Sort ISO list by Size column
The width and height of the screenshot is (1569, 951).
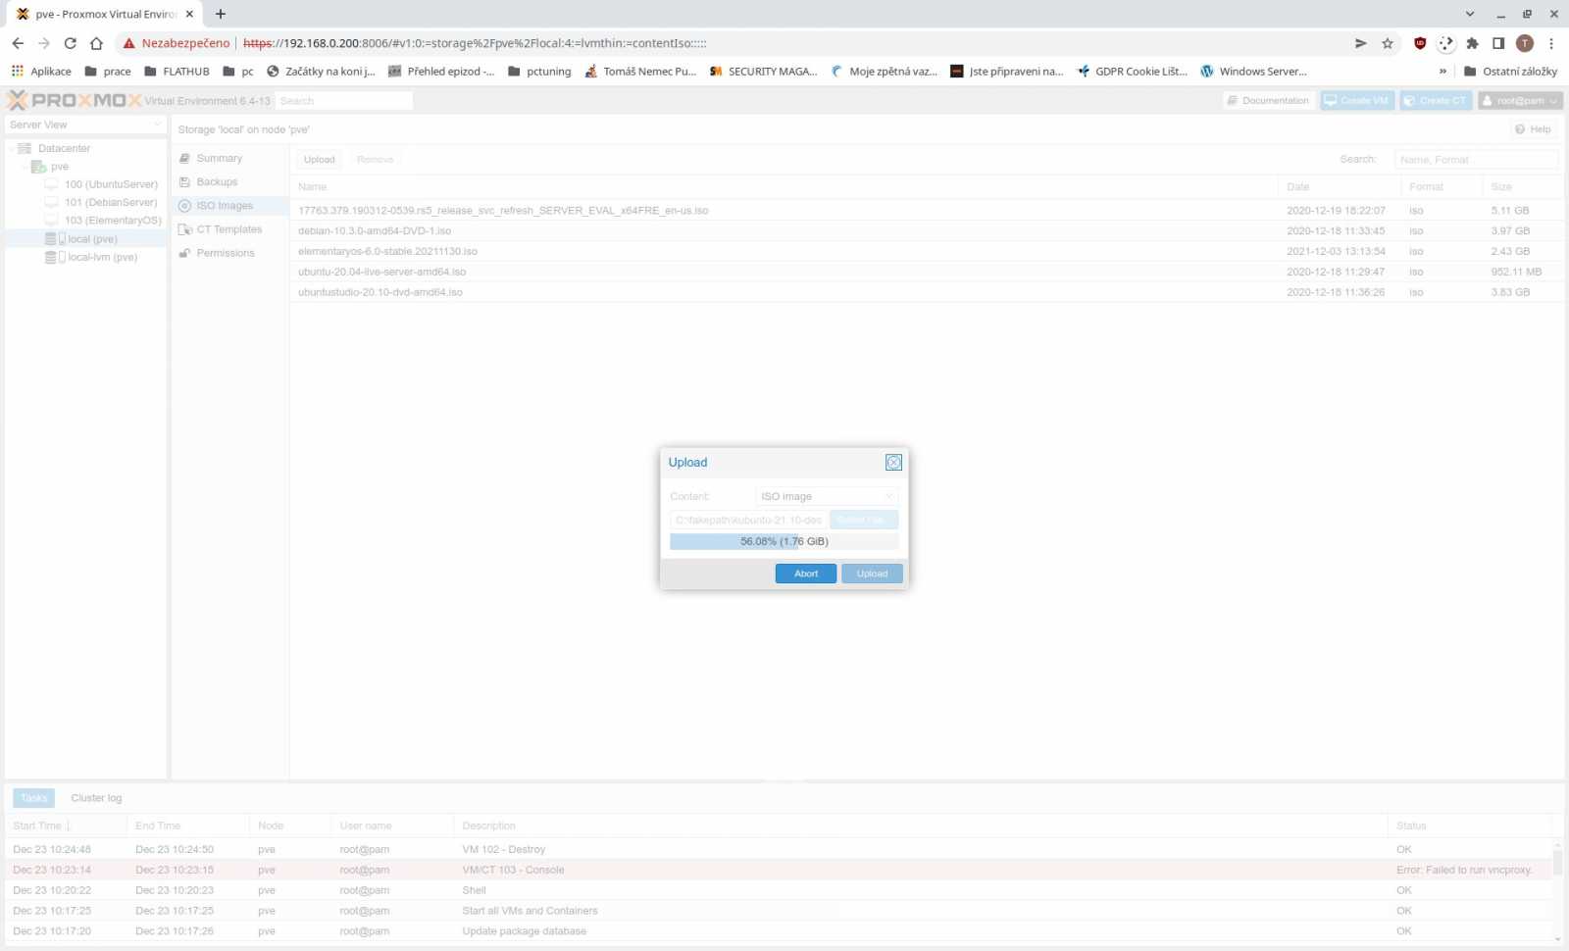(x=1522, y=186)
